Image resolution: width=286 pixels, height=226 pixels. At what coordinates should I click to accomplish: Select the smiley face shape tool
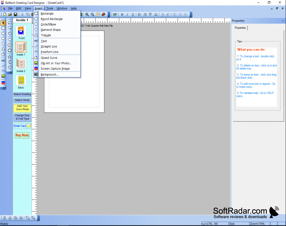[9, 45]
